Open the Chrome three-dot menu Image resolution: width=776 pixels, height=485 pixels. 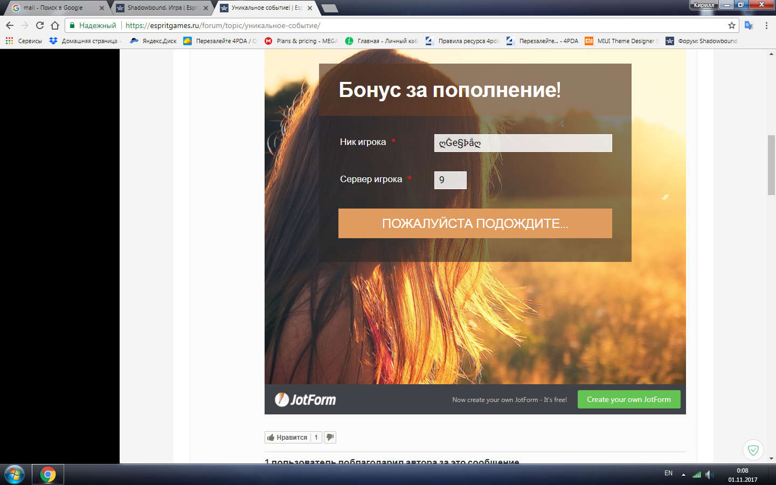tap(766, 25)
